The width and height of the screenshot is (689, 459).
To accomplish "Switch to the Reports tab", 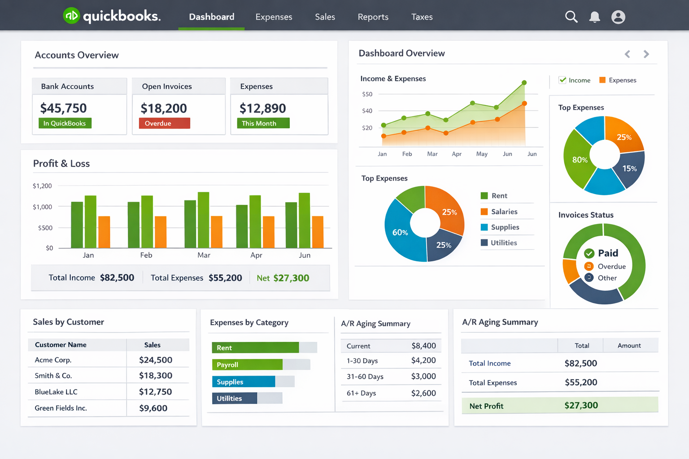I will point(373,17).
